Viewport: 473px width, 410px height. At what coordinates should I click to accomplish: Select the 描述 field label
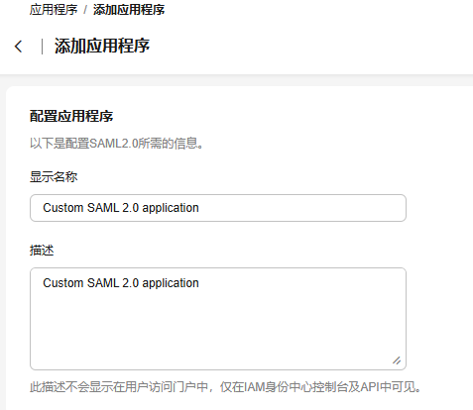[42, 251]
